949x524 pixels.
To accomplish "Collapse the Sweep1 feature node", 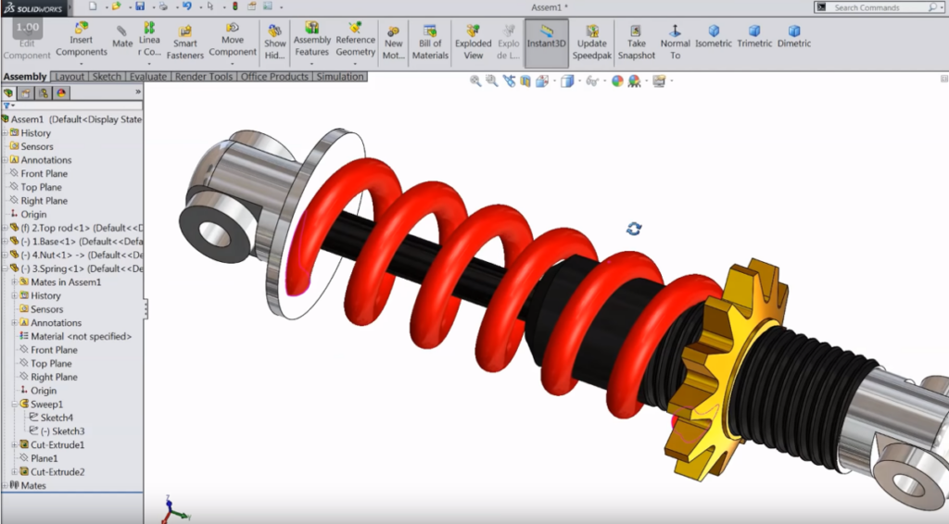I will 15,405.
